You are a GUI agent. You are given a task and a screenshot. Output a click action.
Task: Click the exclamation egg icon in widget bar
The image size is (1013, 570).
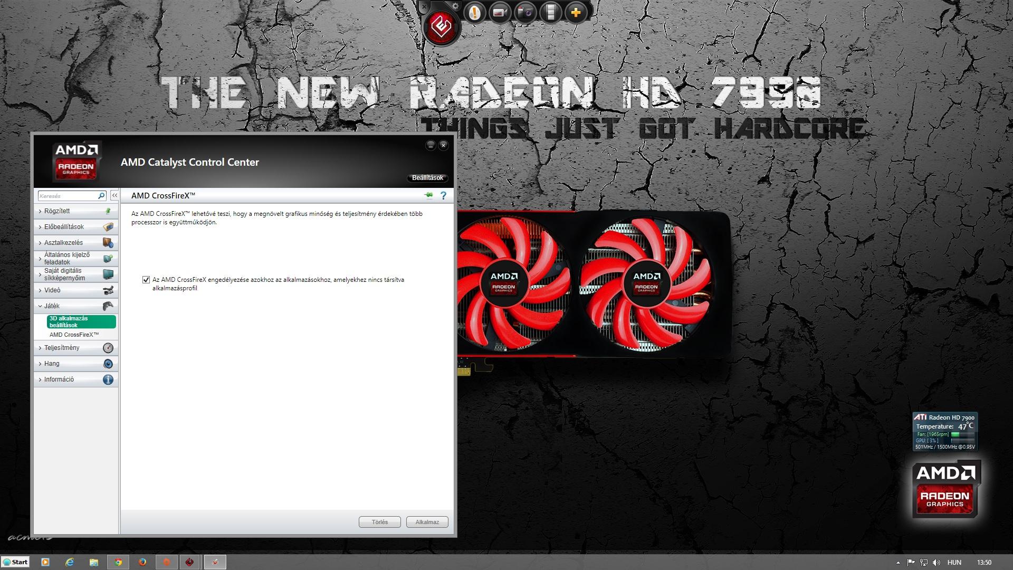(x=474, y=12)
